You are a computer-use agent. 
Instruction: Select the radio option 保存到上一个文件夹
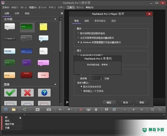tap(81, 91)
